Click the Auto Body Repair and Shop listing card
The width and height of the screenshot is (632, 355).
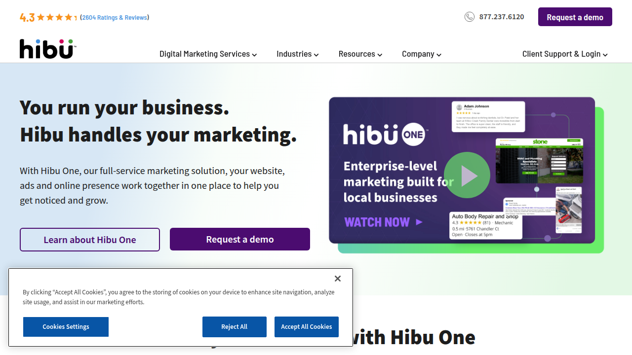(486, 225)
